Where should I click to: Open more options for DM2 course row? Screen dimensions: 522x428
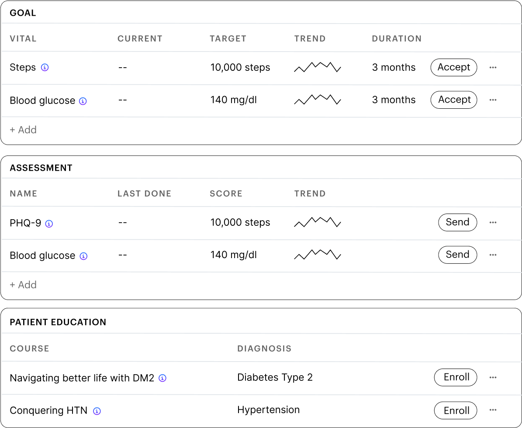(493, 377)
